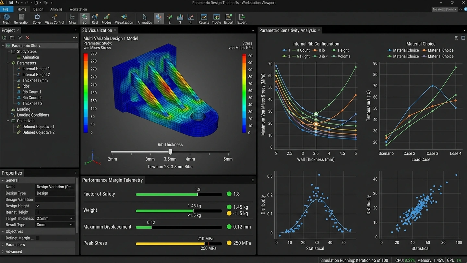Click the Iternat Height input field
This screenshot has width=467, height=263.
(x=55, y=212)
